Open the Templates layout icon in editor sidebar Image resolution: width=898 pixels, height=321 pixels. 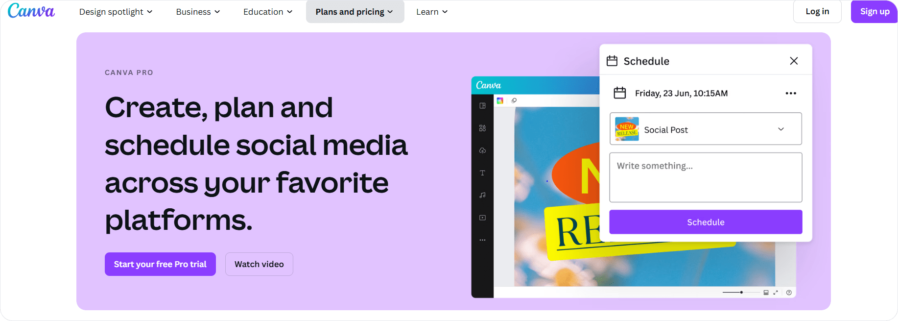(x=482, y=106)
